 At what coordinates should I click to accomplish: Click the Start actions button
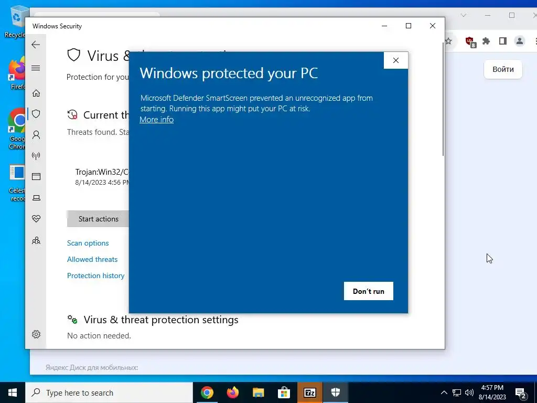click(x=98, y=219)
